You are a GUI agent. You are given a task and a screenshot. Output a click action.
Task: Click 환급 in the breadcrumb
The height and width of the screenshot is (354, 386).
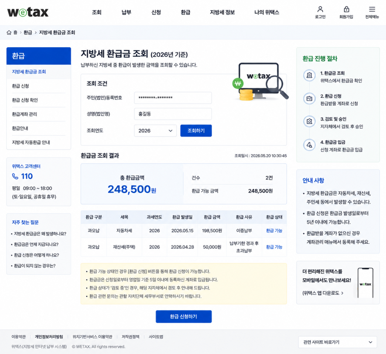click(28, 32)
